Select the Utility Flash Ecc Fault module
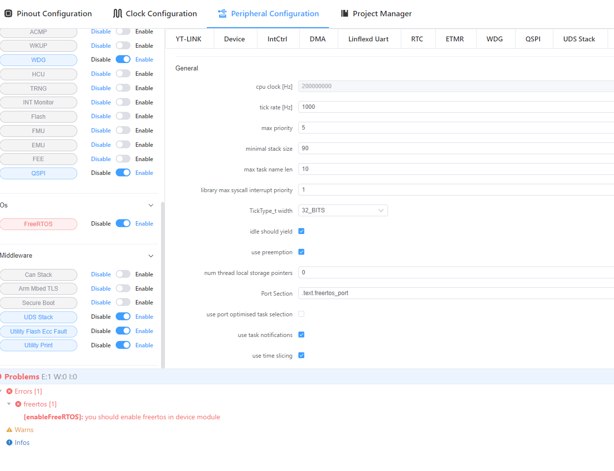 pyautogui.click(x=38, y=332)
